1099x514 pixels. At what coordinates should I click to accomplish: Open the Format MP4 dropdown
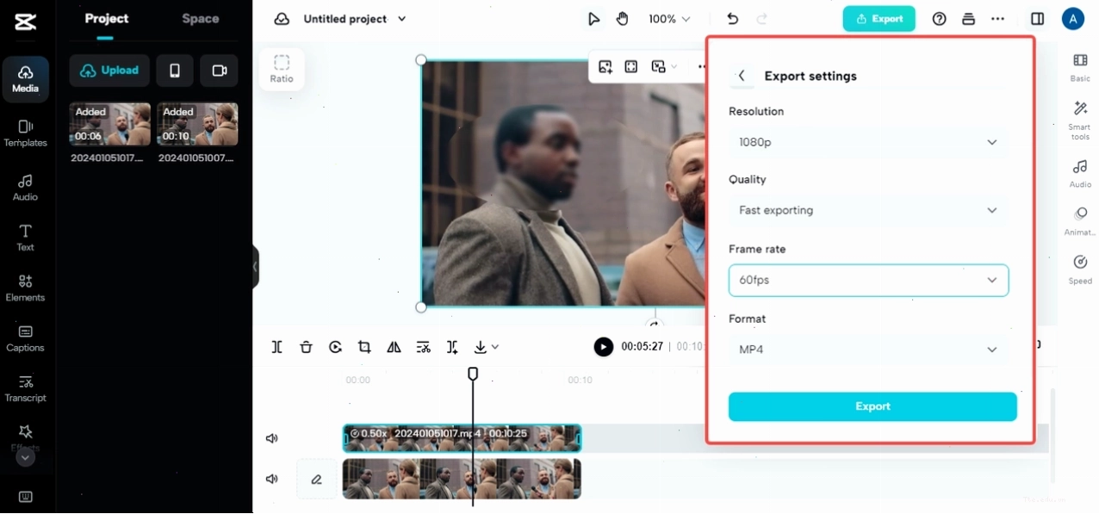coord(868,350)
